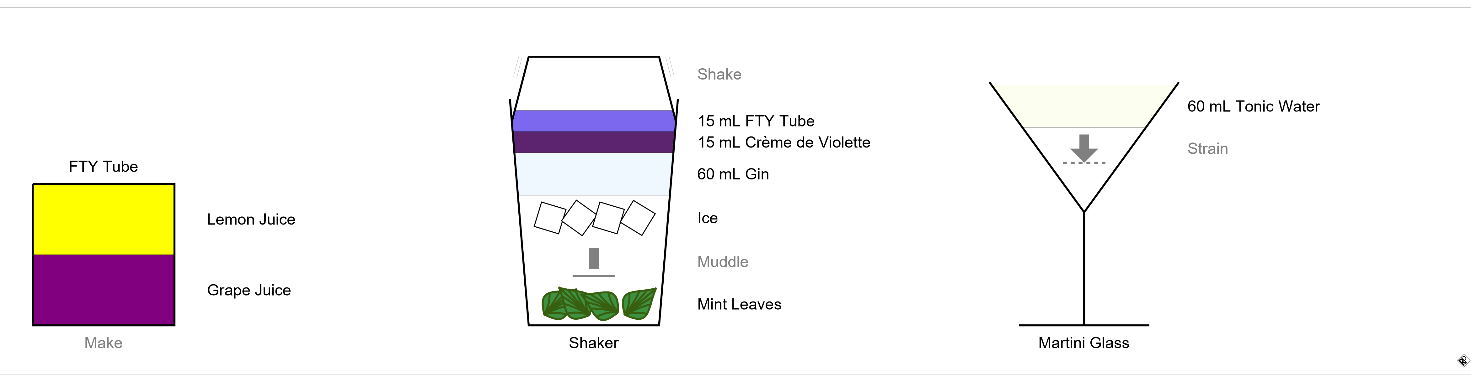Select the violet FTY Tube layer in shaker
1471x382 pixels.
pyautogui.click(x=594, y=121)
